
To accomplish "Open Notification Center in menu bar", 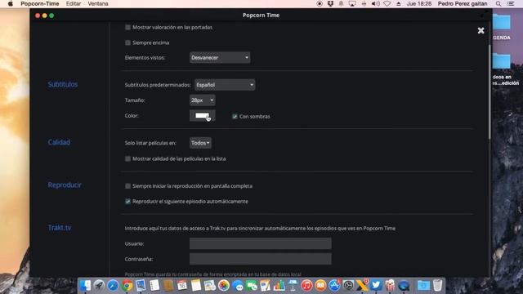I will pos(511,3).
